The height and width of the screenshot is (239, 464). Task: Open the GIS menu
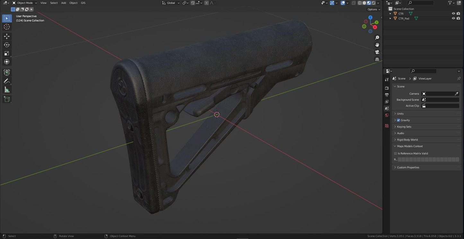pos(83,3)
